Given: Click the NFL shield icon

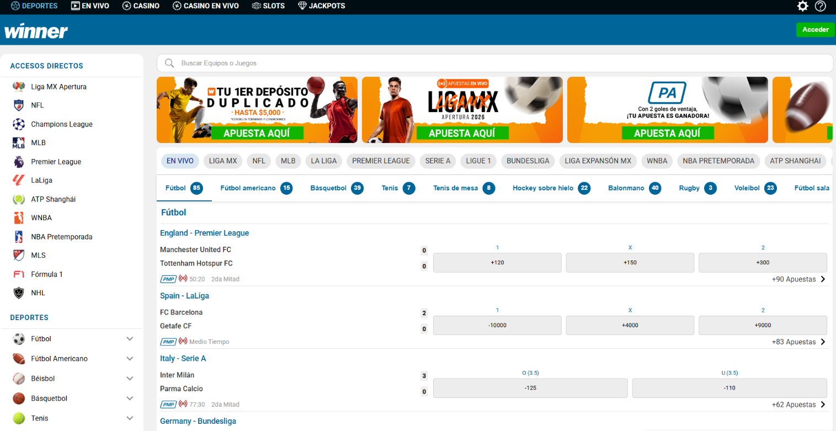Looking at the screenshot, I should pyautogui.click(x=19, y=105).
